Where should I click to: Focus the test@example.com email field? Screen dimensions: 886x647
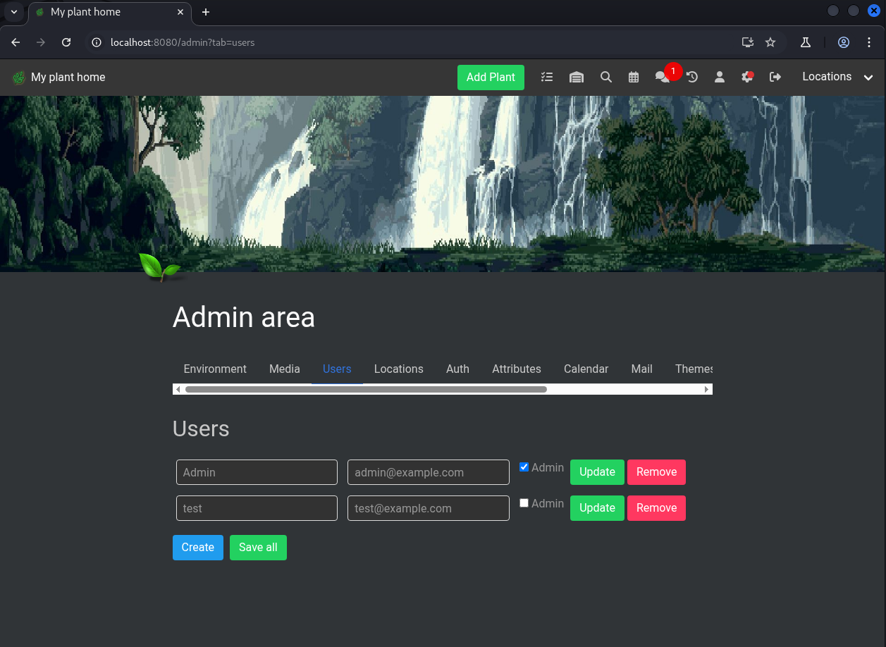429,508
